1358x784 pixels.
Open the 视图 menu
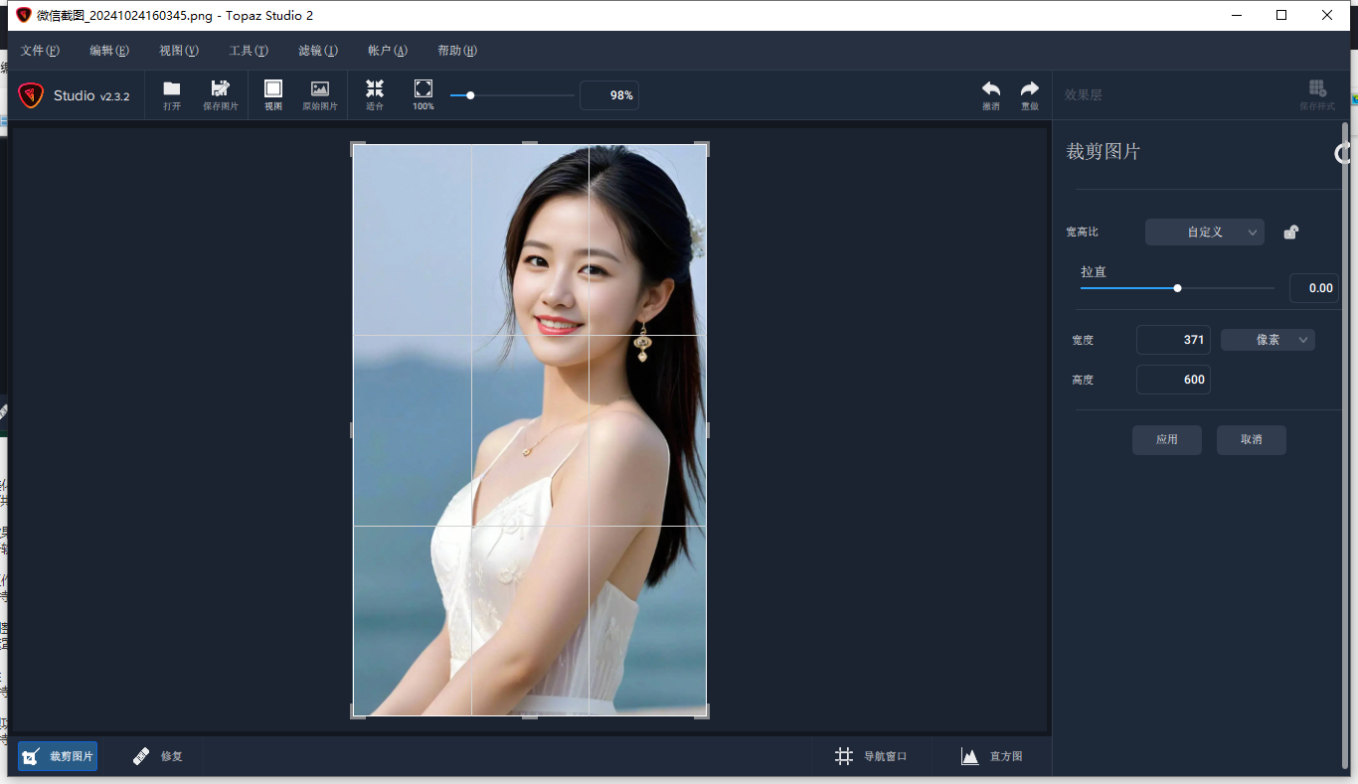179,51
